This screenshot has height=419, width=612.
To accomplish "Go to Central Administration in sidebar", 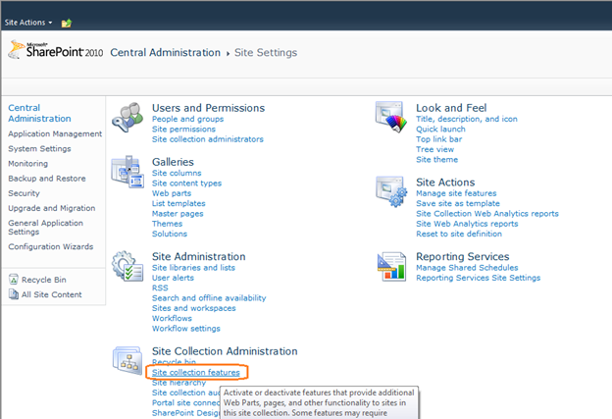I will (x=39, y=113).
